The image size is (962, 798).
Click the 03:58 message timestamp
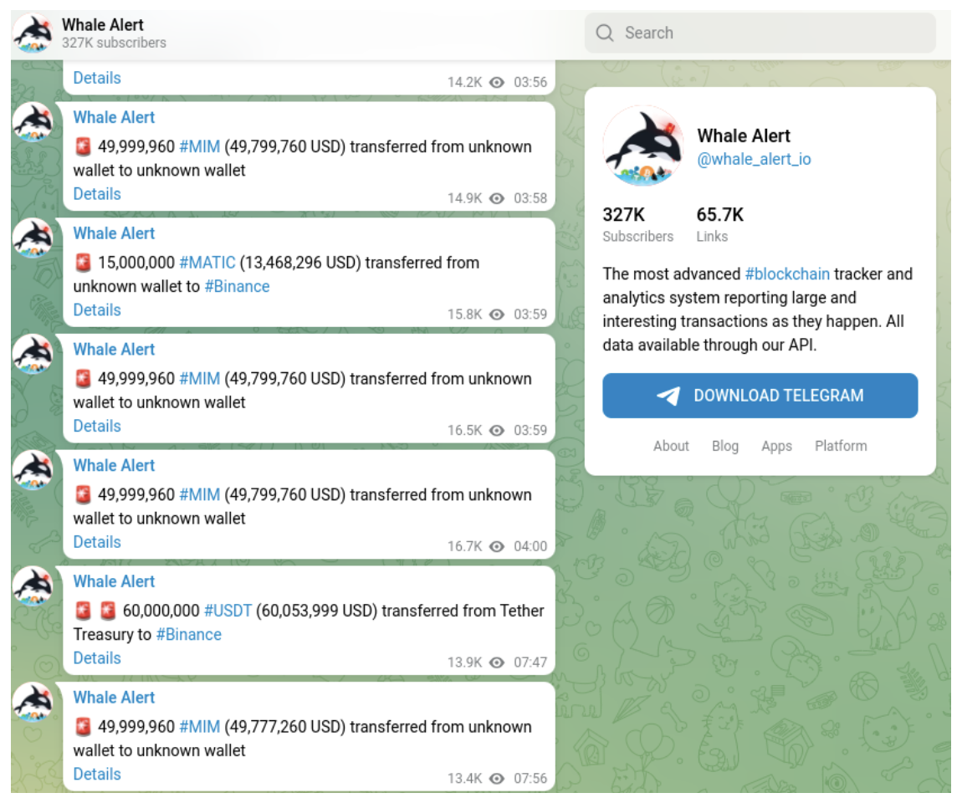tap(530, 198)
